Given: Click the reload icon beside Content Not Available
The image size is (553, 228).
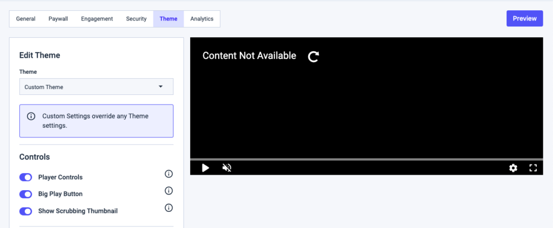Looking at the screenshot, I should [314, 56].
